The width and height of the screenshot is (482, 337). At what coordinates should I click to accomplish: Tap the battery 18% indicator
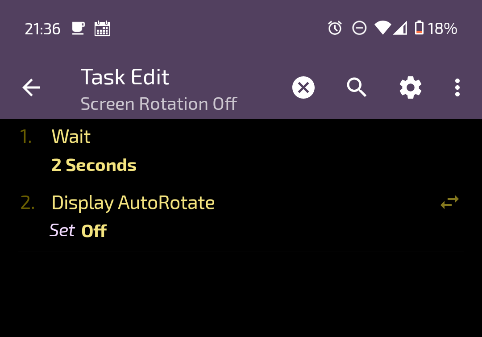(x=436, y=28)
